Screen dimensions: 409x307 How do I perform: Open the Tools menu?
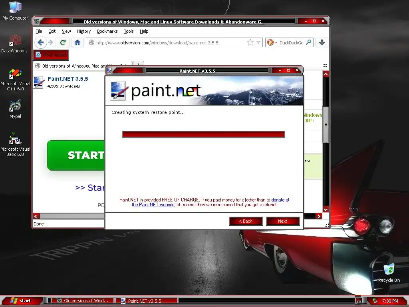pos(129,31)
